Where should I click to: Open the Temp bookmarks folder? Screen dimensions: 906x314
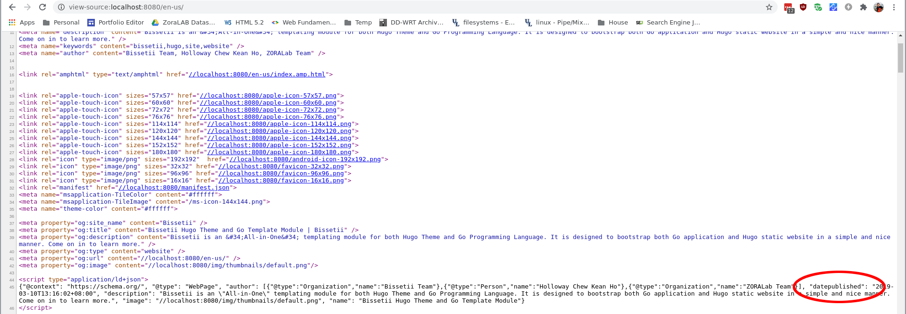(358, 22)
